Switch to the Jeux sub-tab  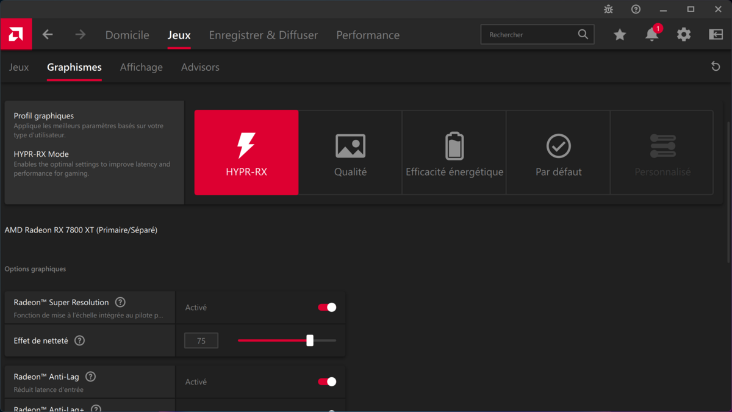(x=19, y=67)
